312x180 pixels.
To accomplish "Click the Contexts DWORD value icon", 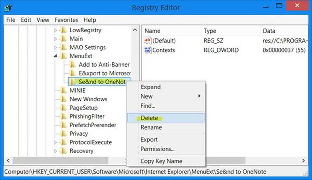I will click(x=148, y=50).
